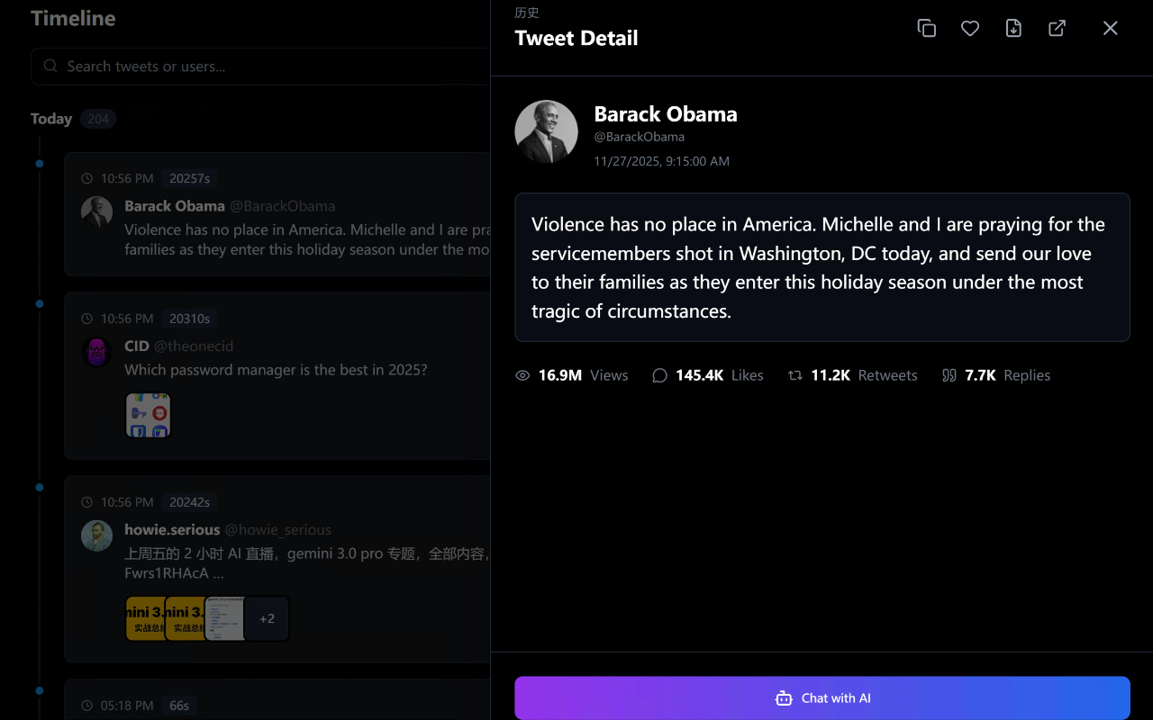Image resolution: width=1153 pixels, height=720 pixels.
Task: Click the 历史 label above Tweet Detail
Action: [x=527, y=13]
